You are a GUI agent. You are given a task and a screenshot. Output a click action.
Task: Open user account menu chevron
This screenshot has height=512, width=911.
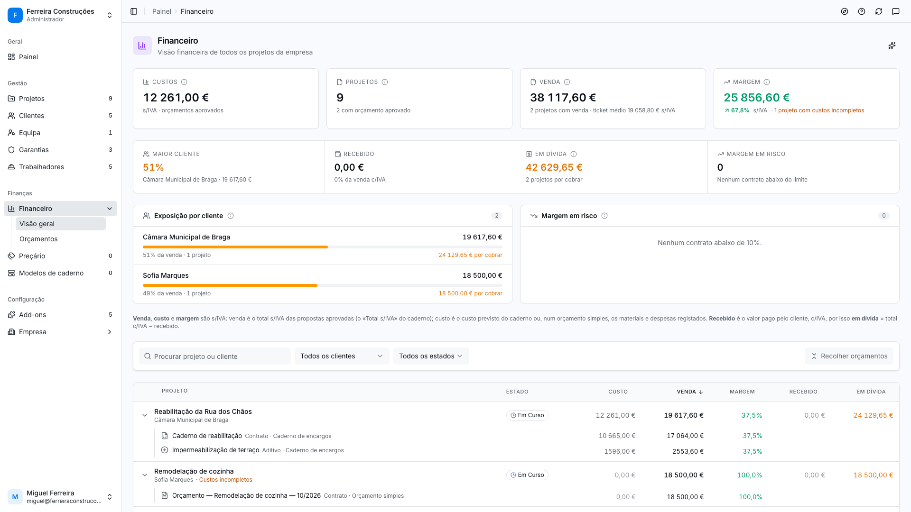pyautogui.click(x=110, y=497)
